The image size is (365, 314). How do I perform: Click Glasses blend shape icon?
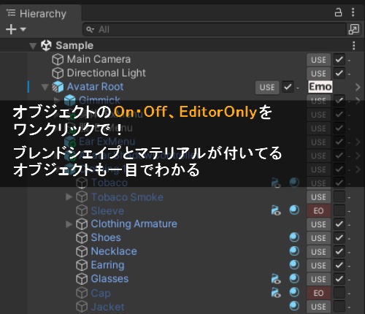pyautogui.click(x=276, y=279)
